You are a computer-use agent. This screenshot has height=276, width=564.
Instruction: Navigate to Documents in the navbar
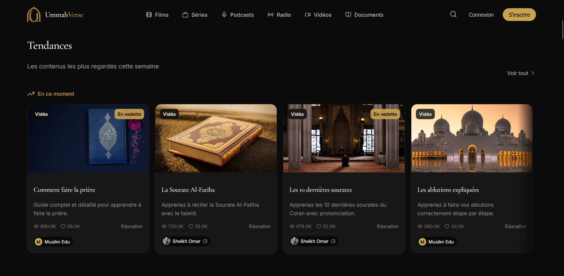click(x=364, y=15)
